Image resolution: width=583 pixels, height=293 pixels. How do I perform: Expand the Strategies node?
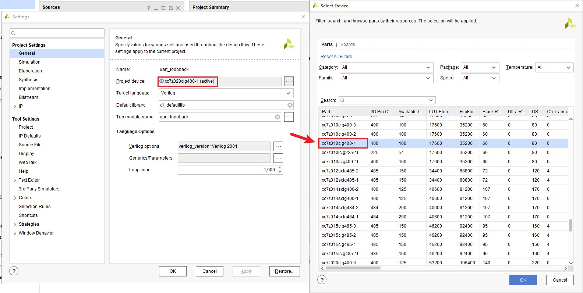pyautogui.click(x=15, y=224)
